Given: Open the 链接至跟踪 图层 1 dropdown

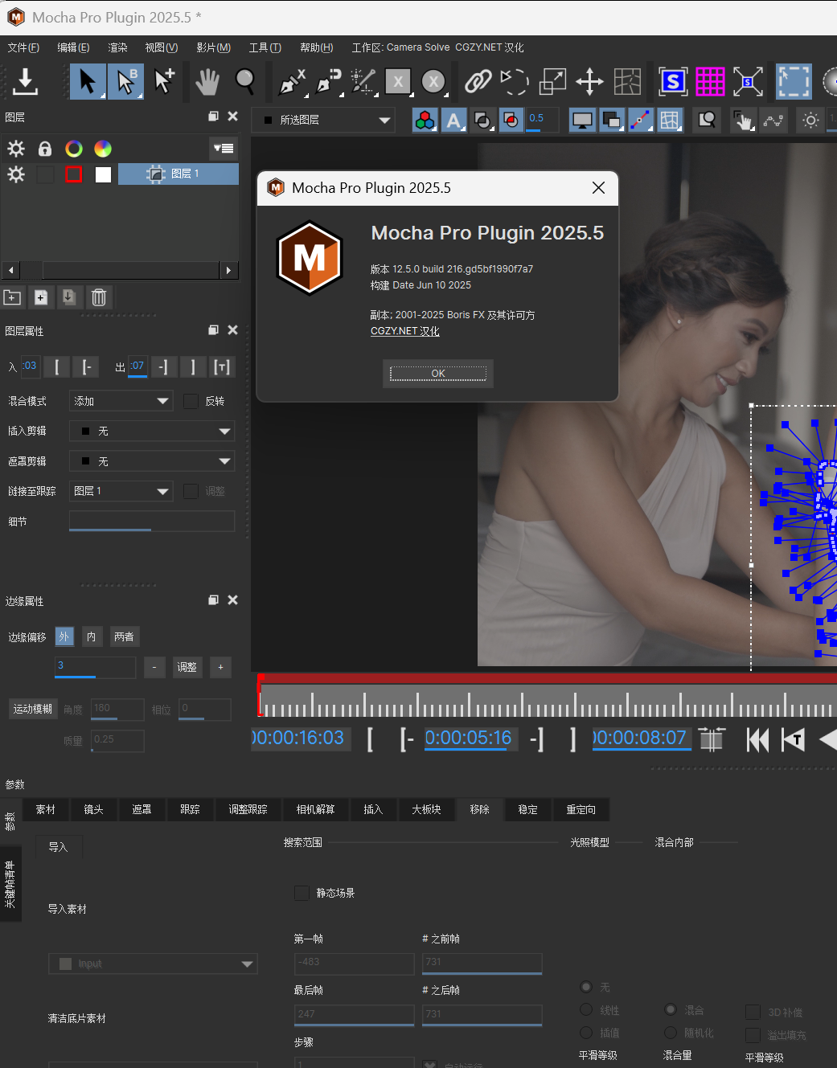Looking at the screenshot, I should click(121, 491).
